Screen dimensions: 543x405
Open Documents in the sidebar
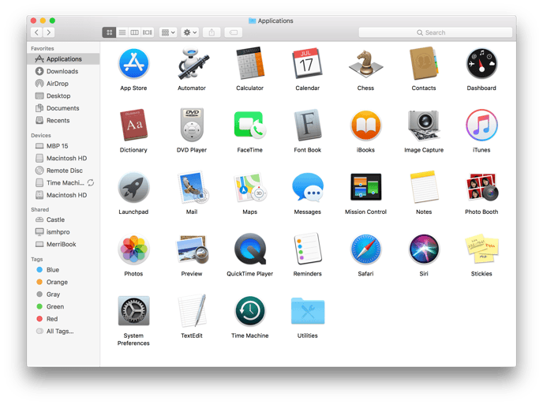(63, 108)
